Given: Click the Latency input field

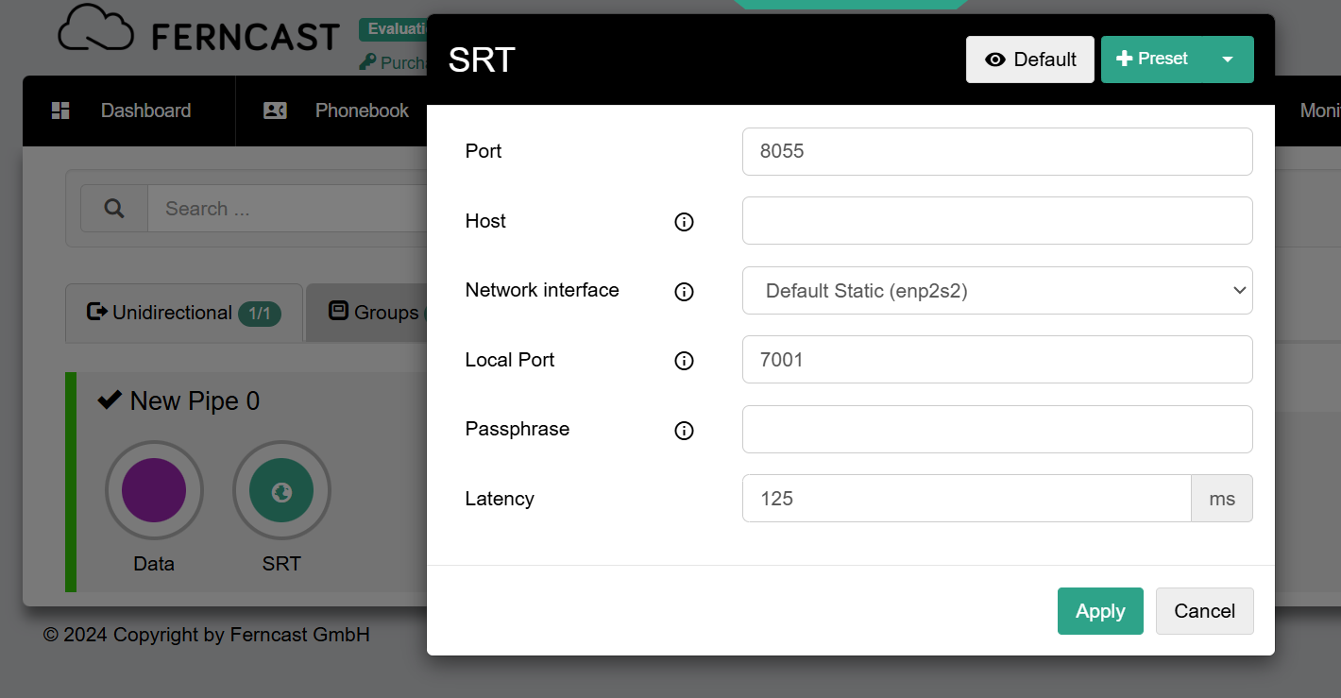Looking at the screenshot, I should pos(966,499).
